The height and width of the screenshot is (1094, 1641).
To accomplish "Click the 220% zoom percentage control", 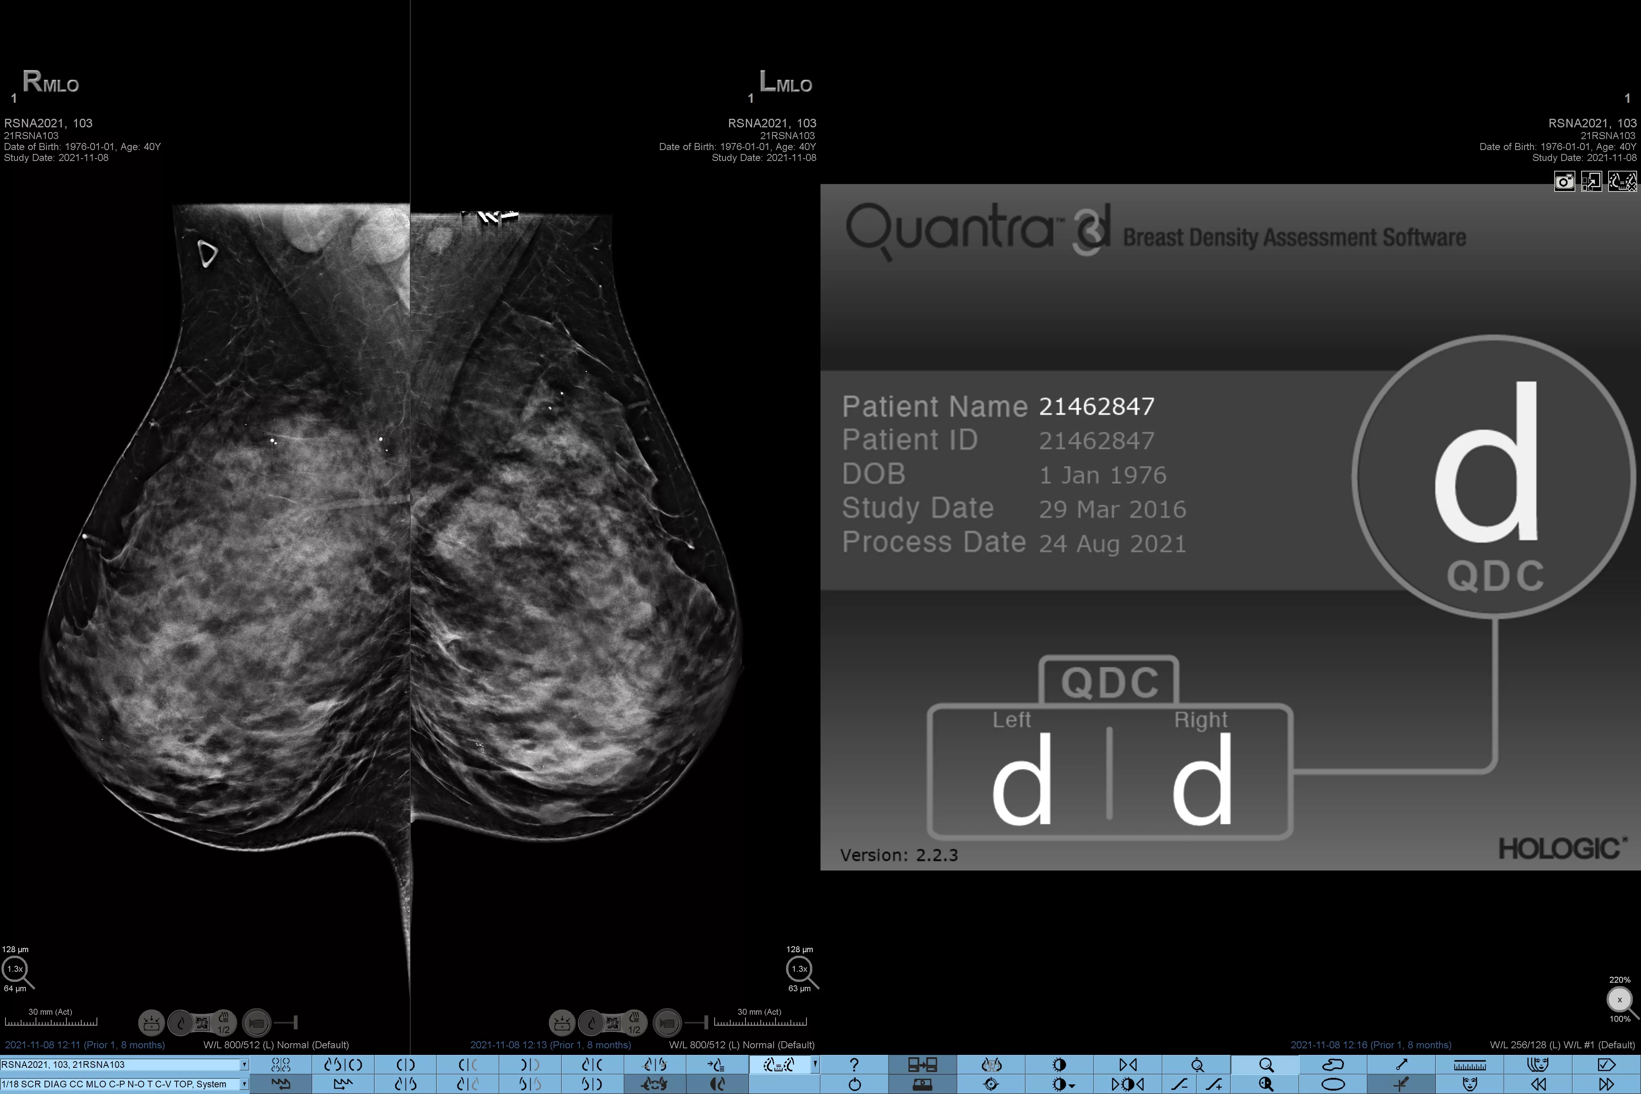I will pos(1620,980).
